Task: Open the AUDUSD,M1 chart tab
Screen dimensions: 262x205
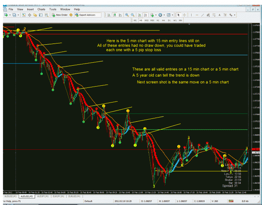Action: [11, 196]
